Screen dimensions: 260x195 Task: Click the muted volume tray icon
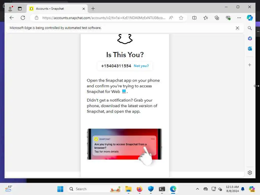pos(220,189)
